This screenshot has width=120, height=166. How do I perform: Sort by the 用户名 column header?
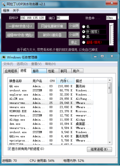39,81
